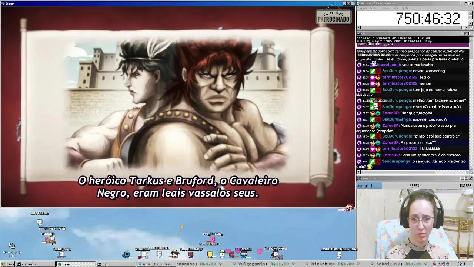Click the 750:46:32 timer text
Screen dimensions: 474x267
tap(428, 19)
